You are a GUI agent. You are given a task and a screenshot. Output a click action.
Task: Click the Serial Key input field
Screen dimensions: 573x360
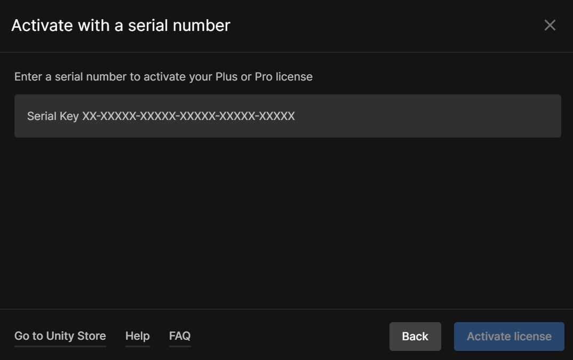(287, 116)
